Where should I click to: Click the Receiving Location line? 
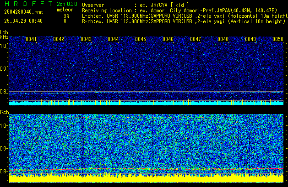(x=179, y=10)
